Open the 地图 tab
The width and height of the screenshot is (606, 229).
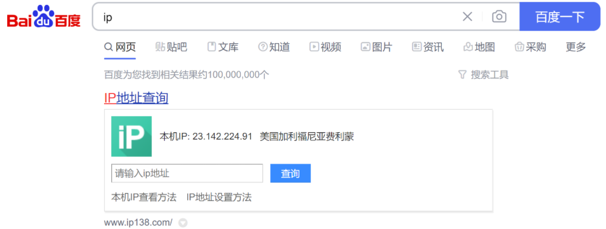point(479,47)
